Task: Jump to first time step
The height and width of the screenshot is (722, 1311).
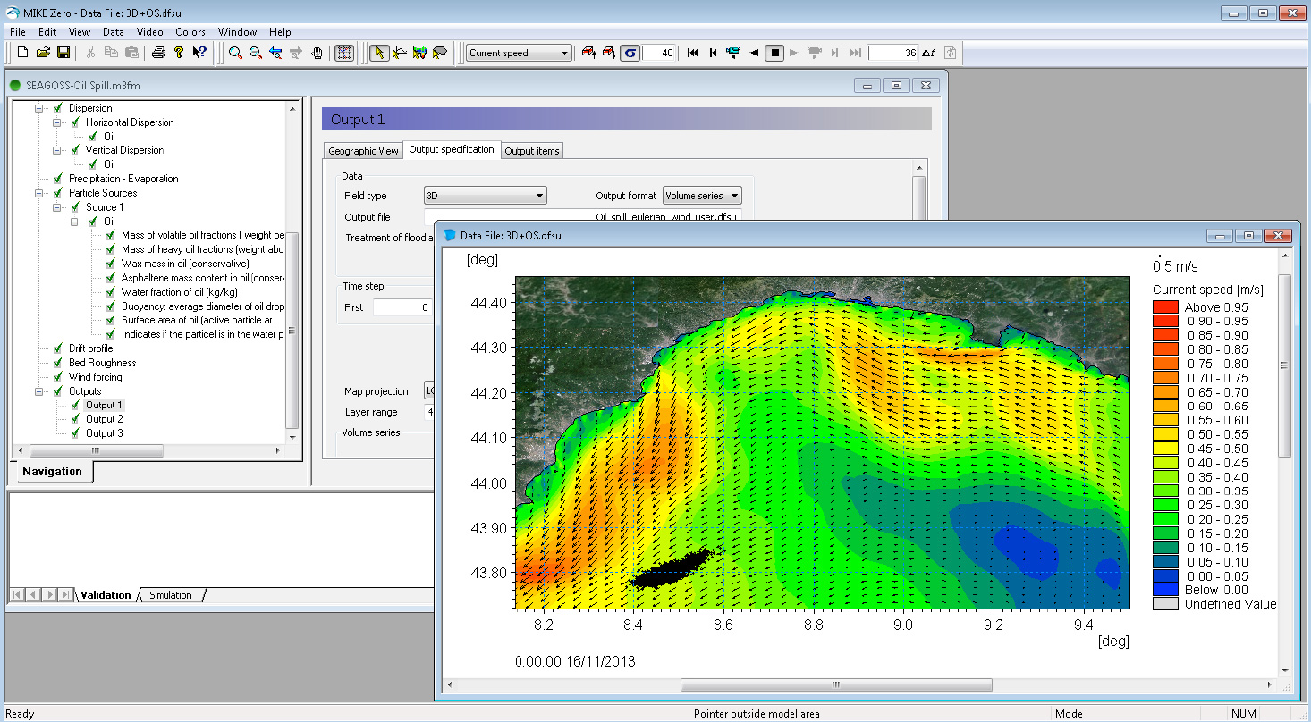Action: pyautogui.click(x=693, y=53)
